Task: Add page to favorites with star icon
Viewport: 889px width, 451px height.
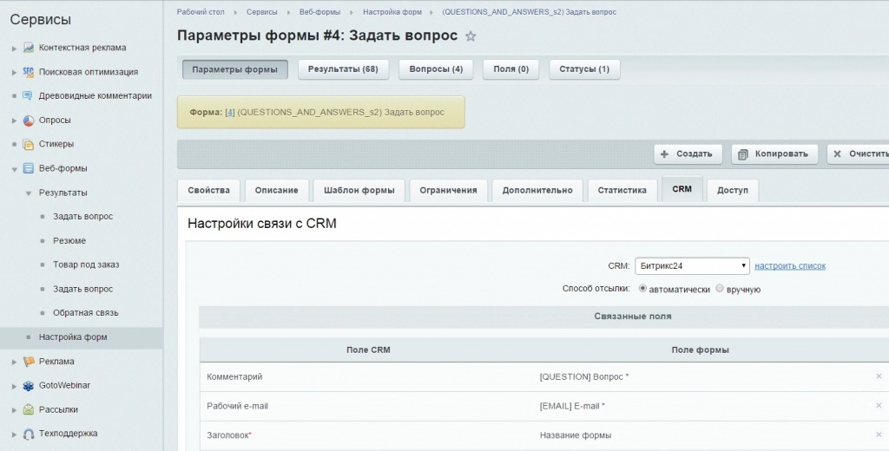Action: [x=471, y=36]
